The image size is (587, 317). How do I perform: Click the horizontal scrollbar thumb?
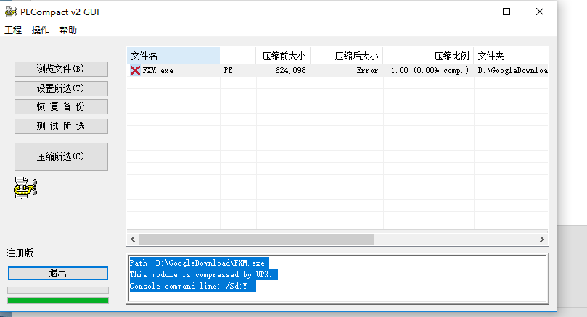click(256, 239)
